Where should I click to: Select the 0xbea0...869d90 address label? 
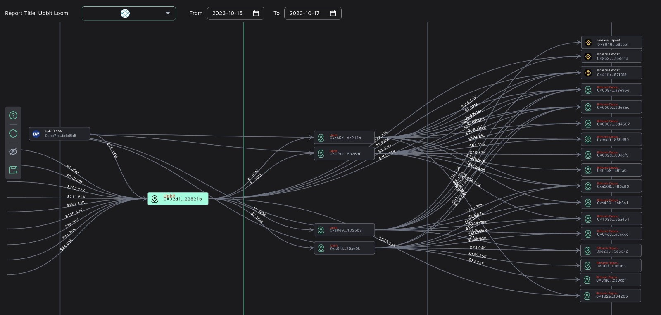613,140
